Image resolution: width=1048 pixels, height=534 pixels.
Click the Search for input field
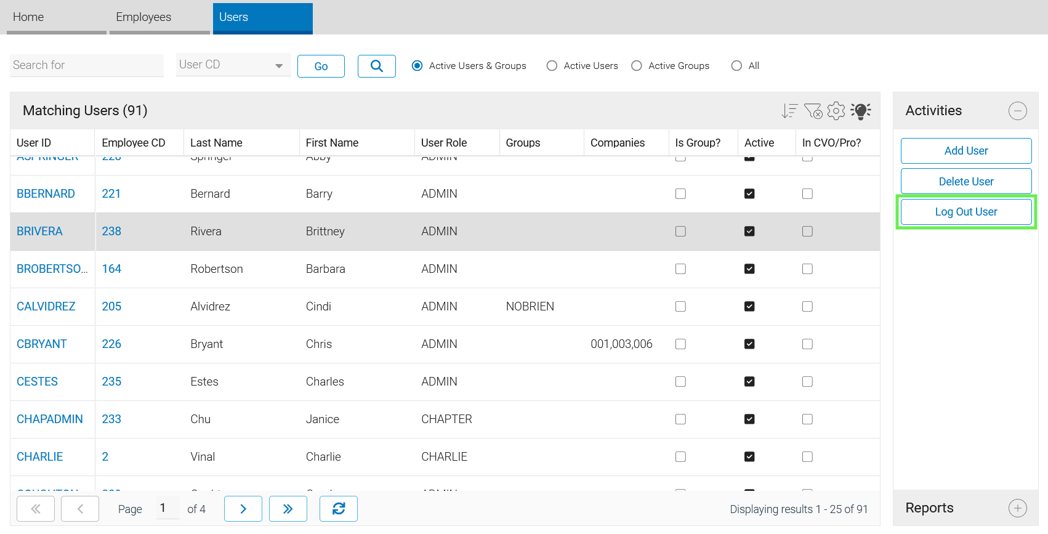coord(86,65)
